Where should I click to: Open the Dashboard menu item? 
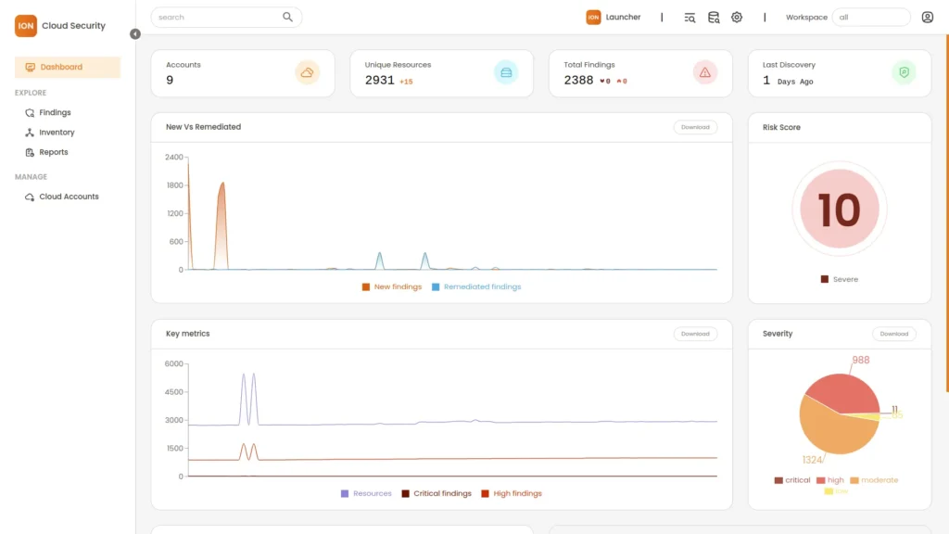click(x=67, y=67)
